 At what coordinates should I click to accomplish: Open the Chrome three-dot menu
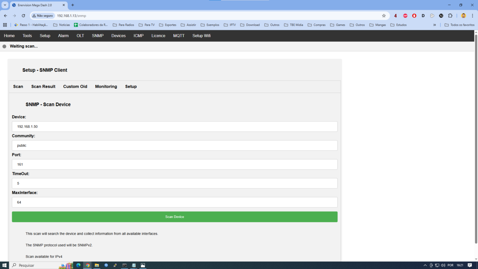(x=472, y=16)
